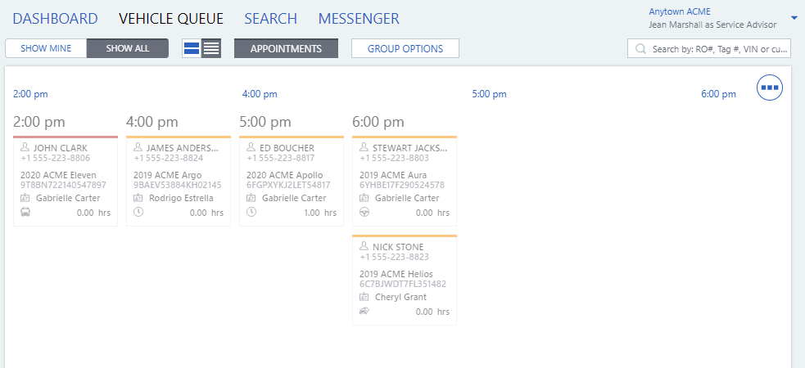Screen dimensions: 805x368
Task: Open the three-dots more options button
Action: (x=770, y=88)
